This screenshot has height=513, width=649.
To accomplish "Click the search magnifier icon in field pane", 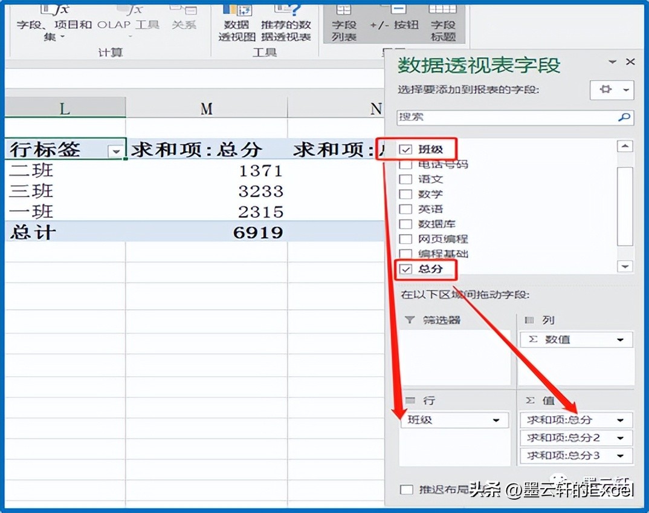I will tap(624, 117).
